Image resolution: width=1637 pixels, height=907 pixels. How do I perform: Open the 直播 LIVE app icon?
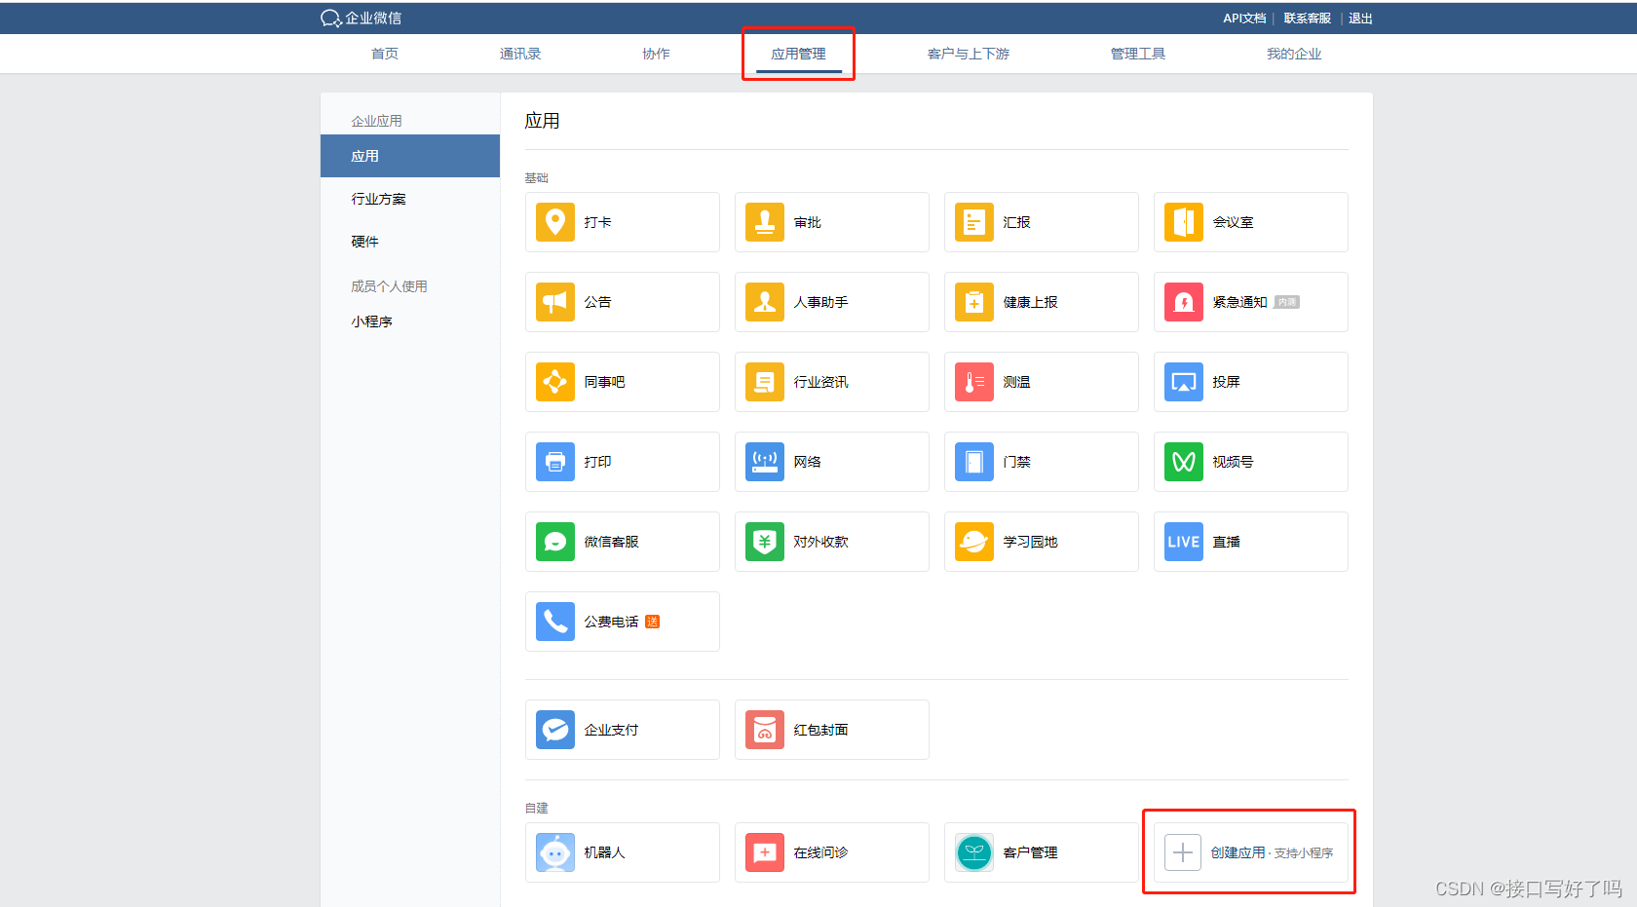[x=1184, y=542]
